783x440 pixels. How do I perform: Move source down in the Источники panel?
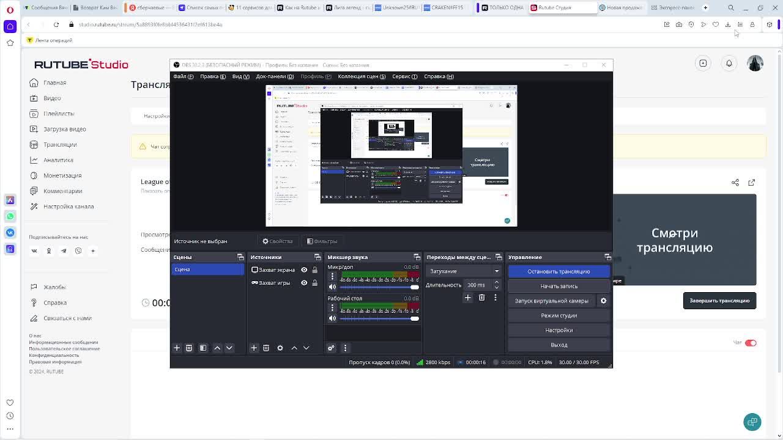point(306,348)
